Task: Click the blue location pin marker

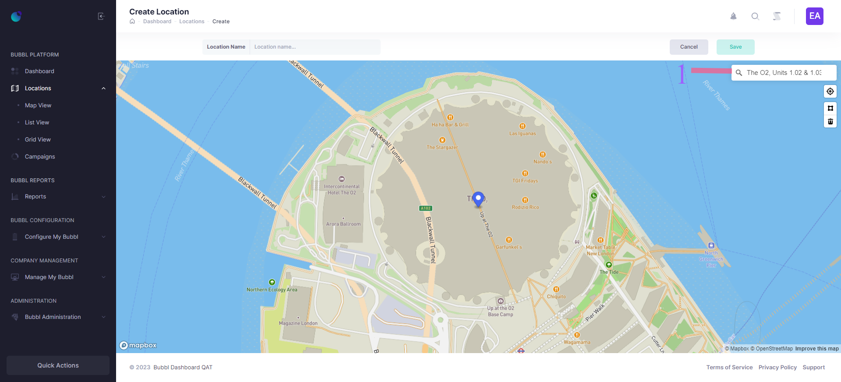Action: pyautogui.click(x=478, y=199)
